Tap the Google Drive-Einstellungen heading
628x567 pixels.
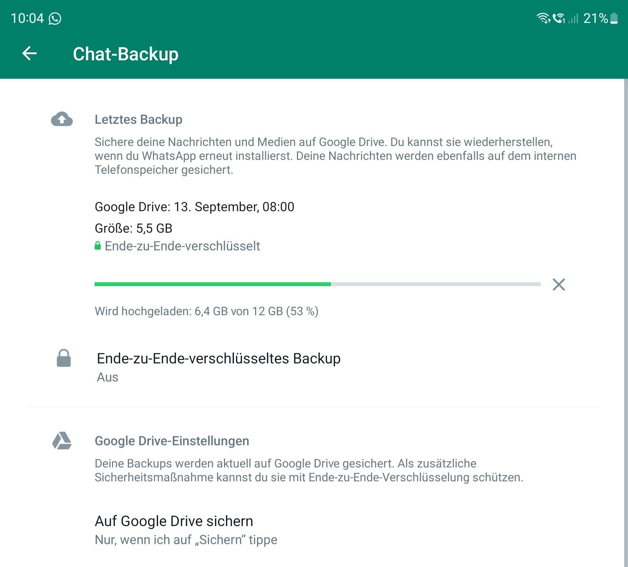click(172, 441)
